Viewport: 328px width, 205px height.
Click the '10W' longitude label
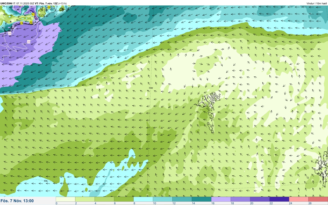tap(151, 88)
